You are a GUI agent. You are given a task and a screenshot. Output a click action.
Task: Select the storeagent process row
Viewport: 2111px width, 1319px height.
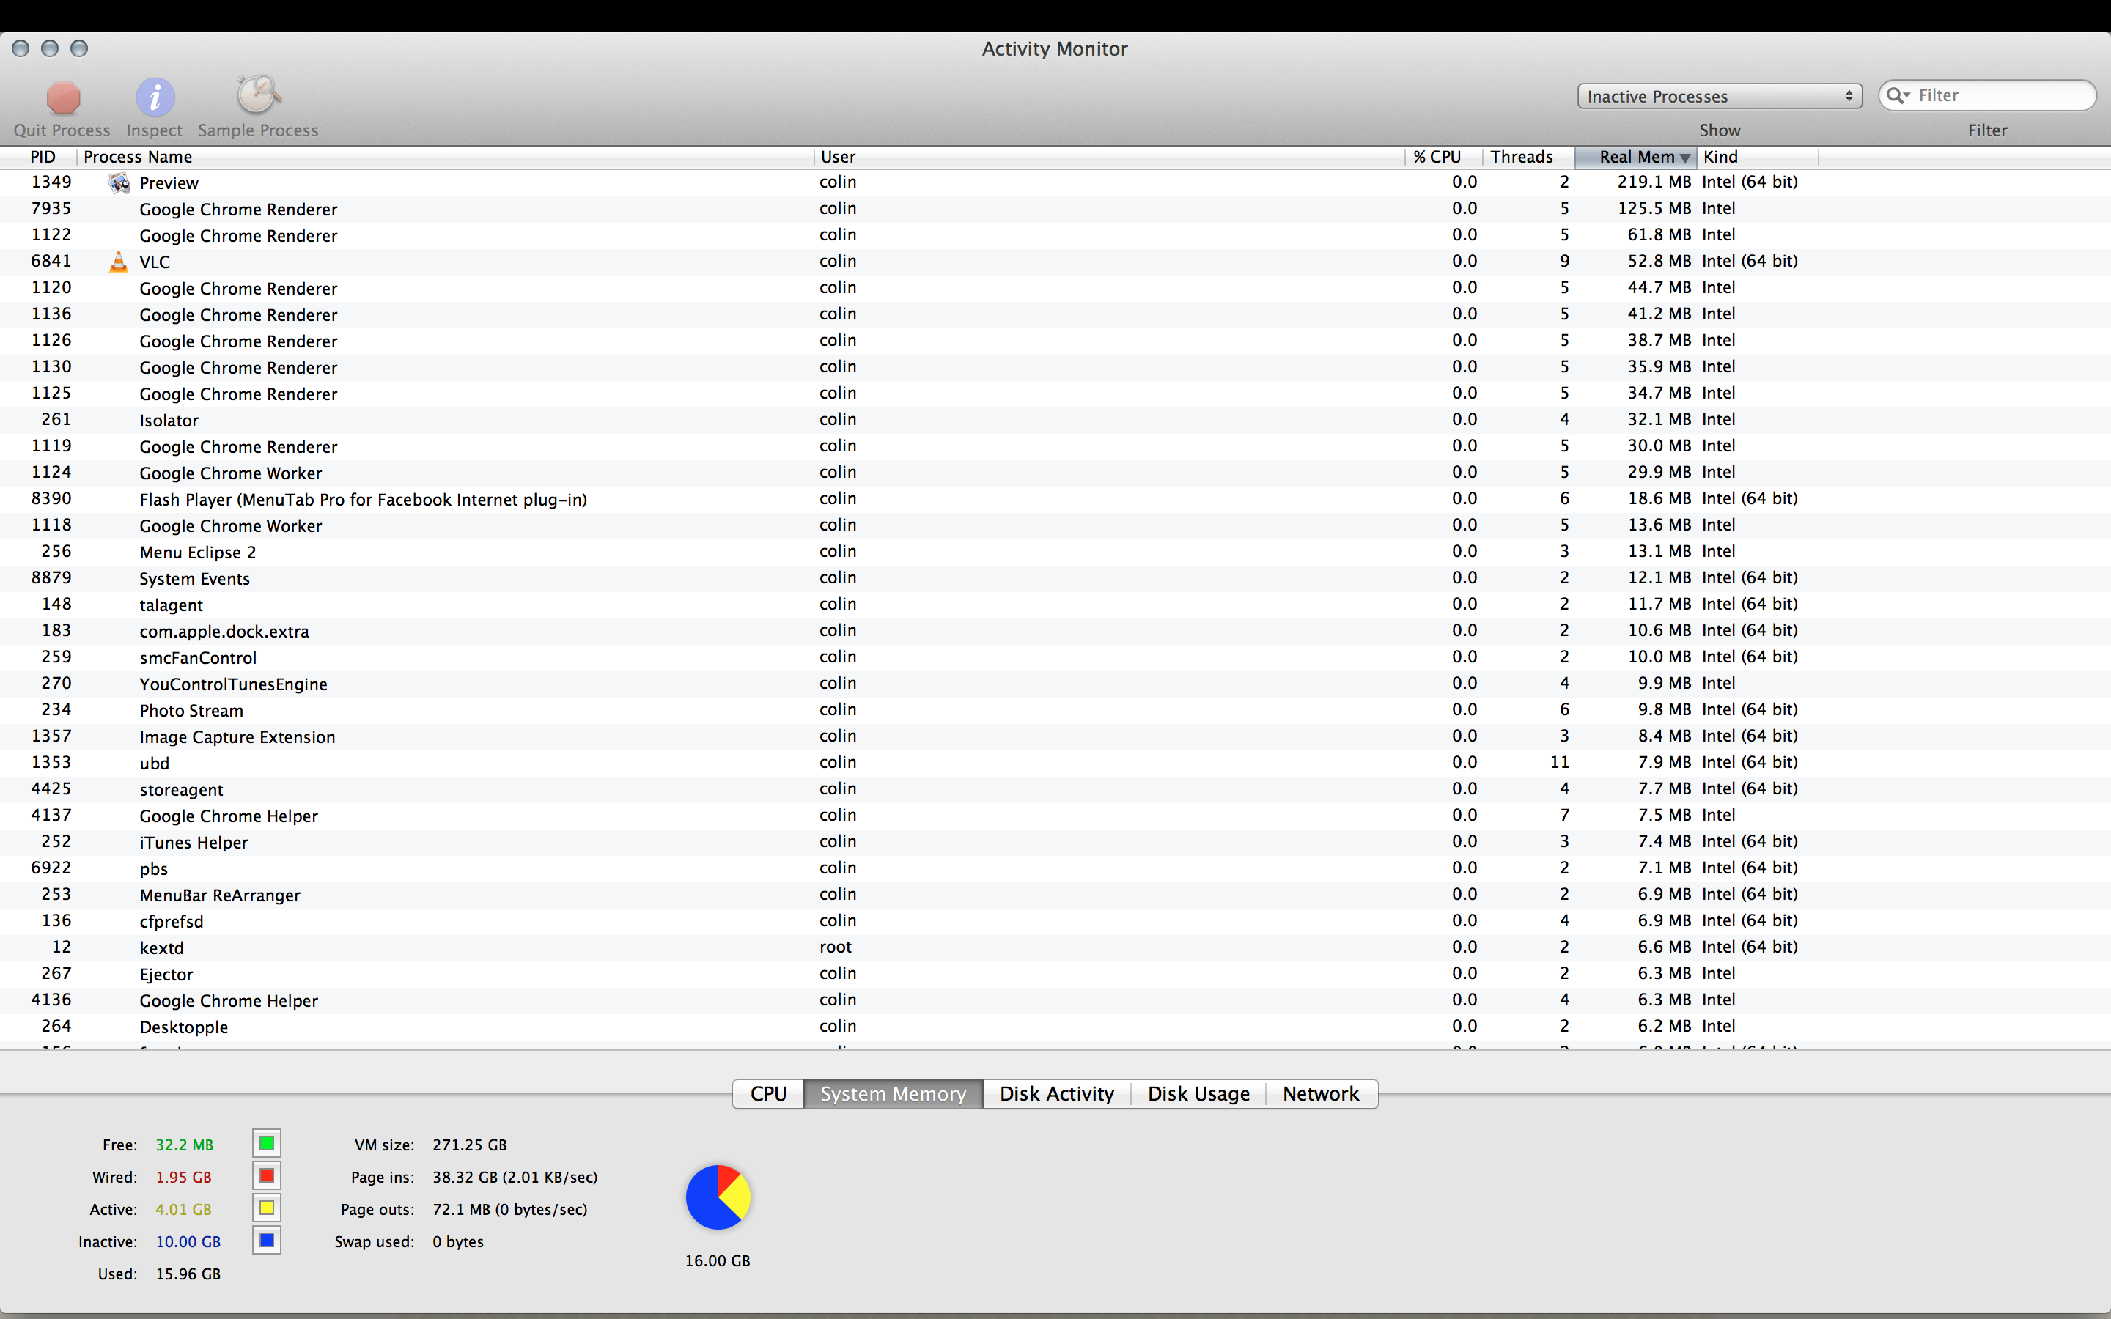(1055, 789)
